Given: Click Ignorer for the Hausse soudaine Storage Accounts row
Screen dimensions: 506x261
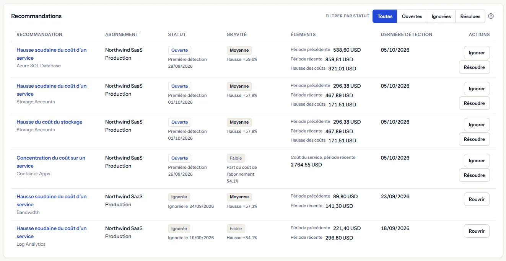Looking at the screenshot, I should (x=477, y=89).
